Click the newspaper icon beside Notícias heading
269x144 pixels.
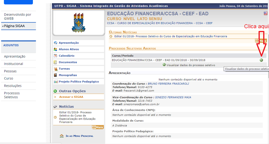pos(55,107)
